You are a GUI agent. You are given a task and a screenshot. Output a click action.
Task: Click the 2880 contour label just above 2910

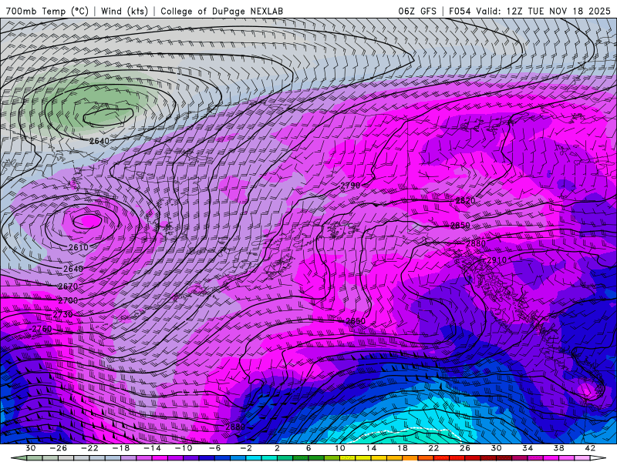[x=476, y=243]
